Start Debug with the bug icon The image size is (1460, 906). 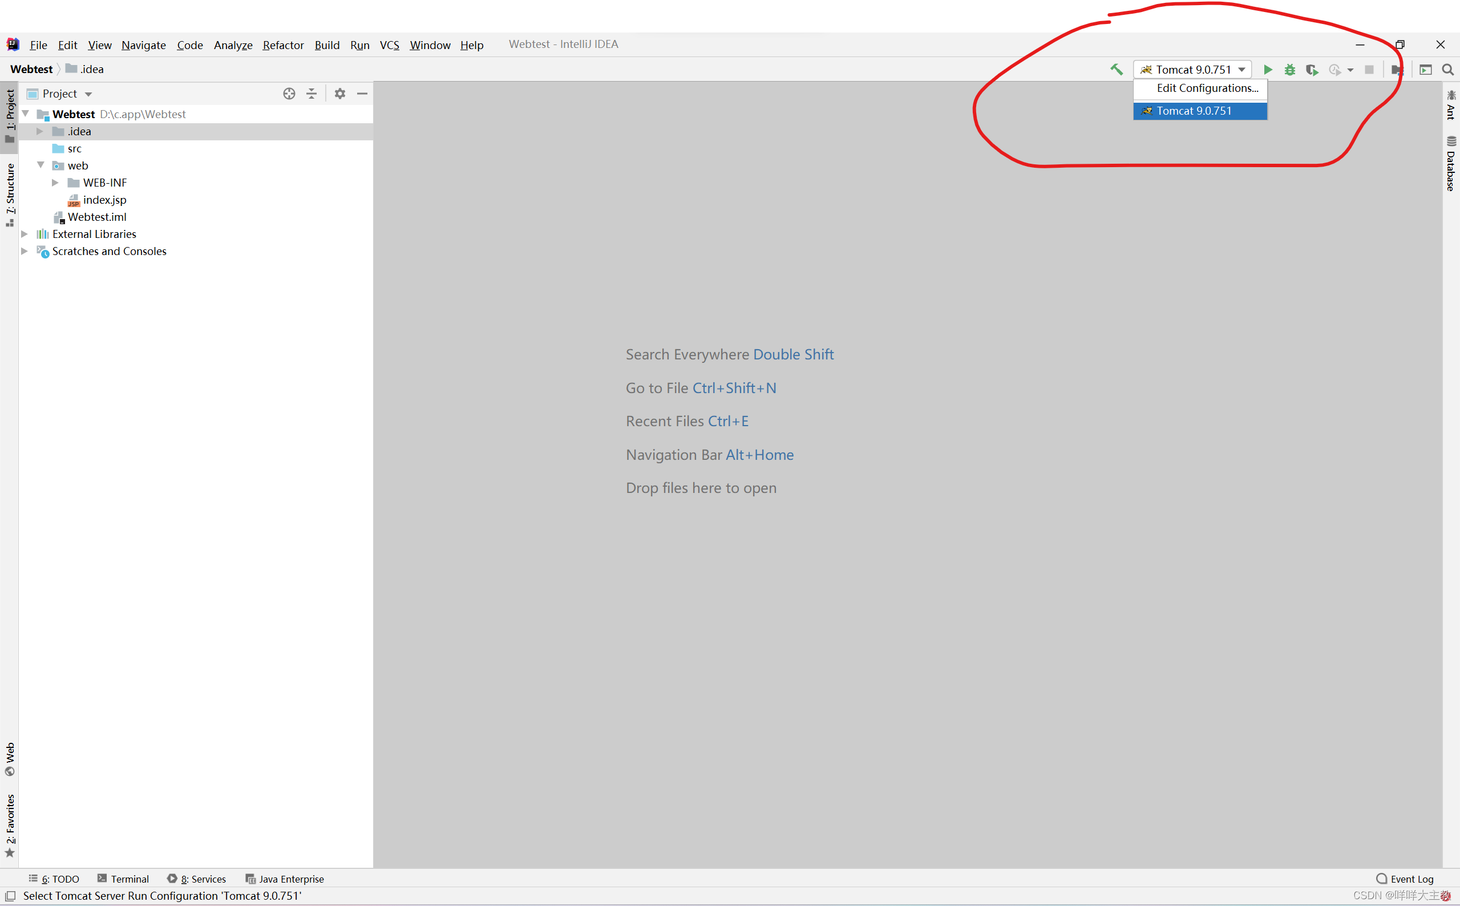[x=1290, y=70]
